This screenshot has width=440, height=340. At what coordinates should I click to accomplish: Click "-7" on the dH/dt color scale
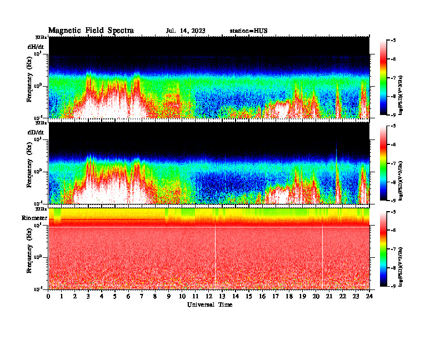point(393,78)
